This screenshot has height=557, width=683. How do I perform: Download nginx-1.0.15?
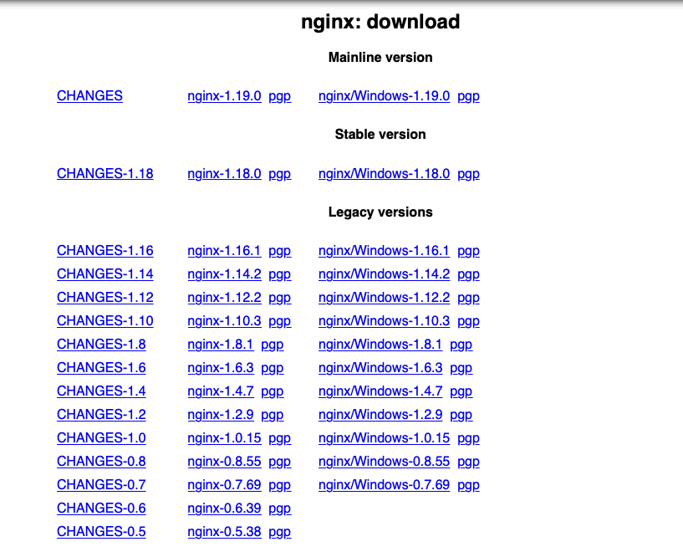coord(224,438)
